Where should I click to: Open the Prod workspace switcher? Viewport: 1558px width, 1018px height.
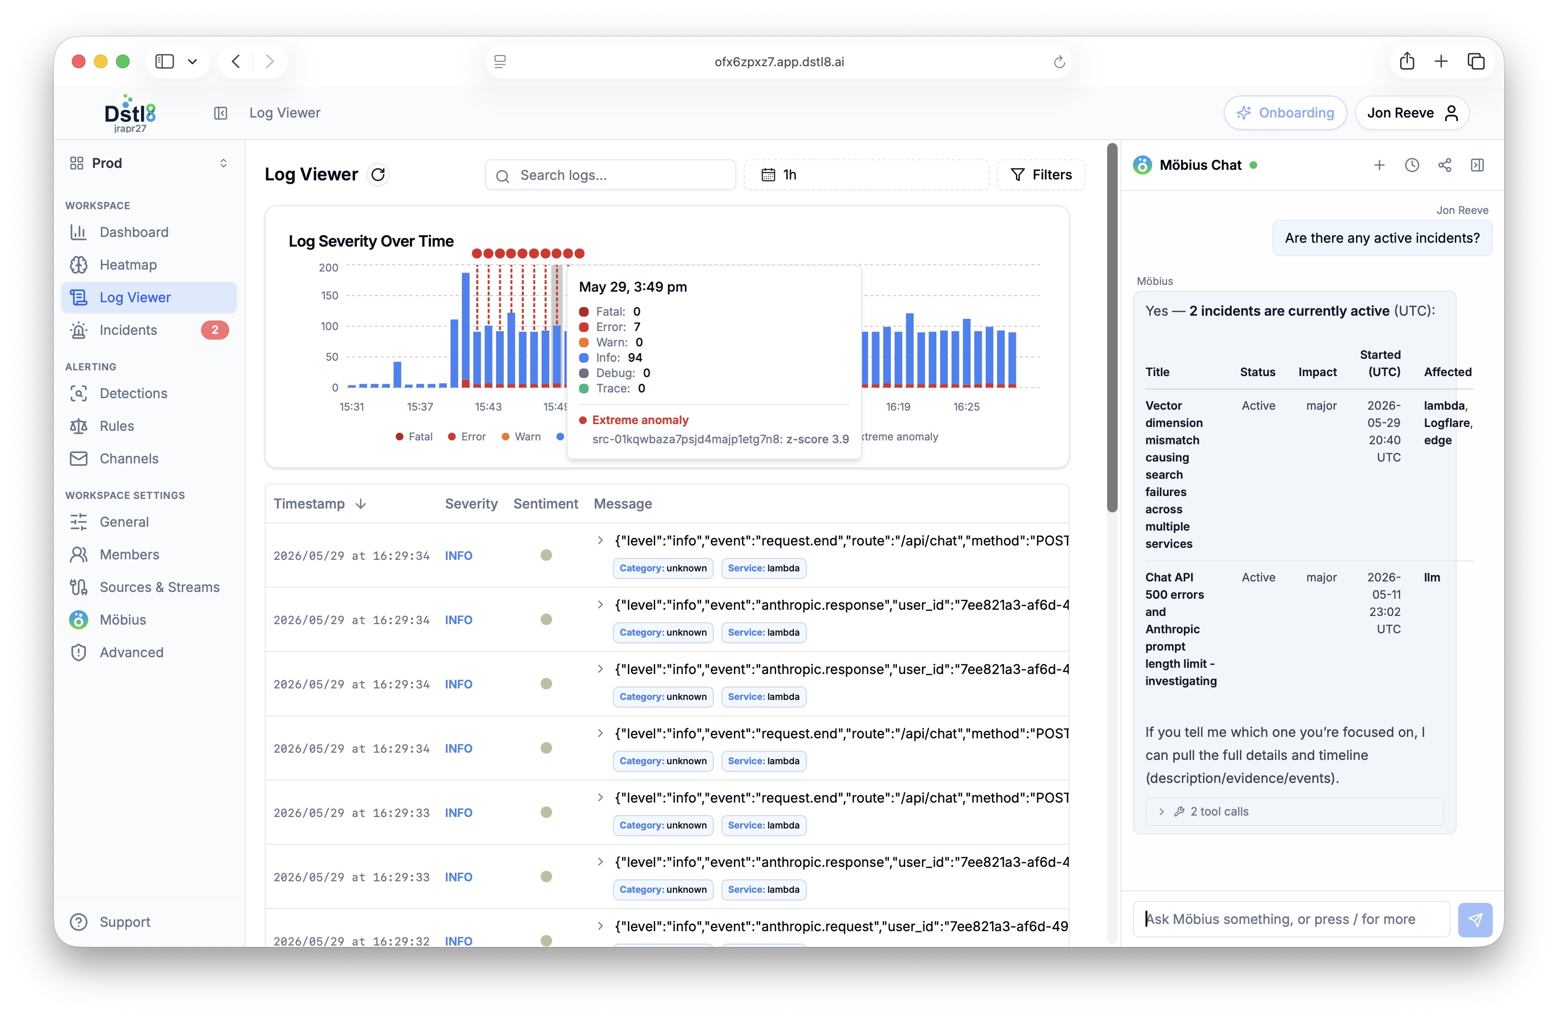point(149,163)
